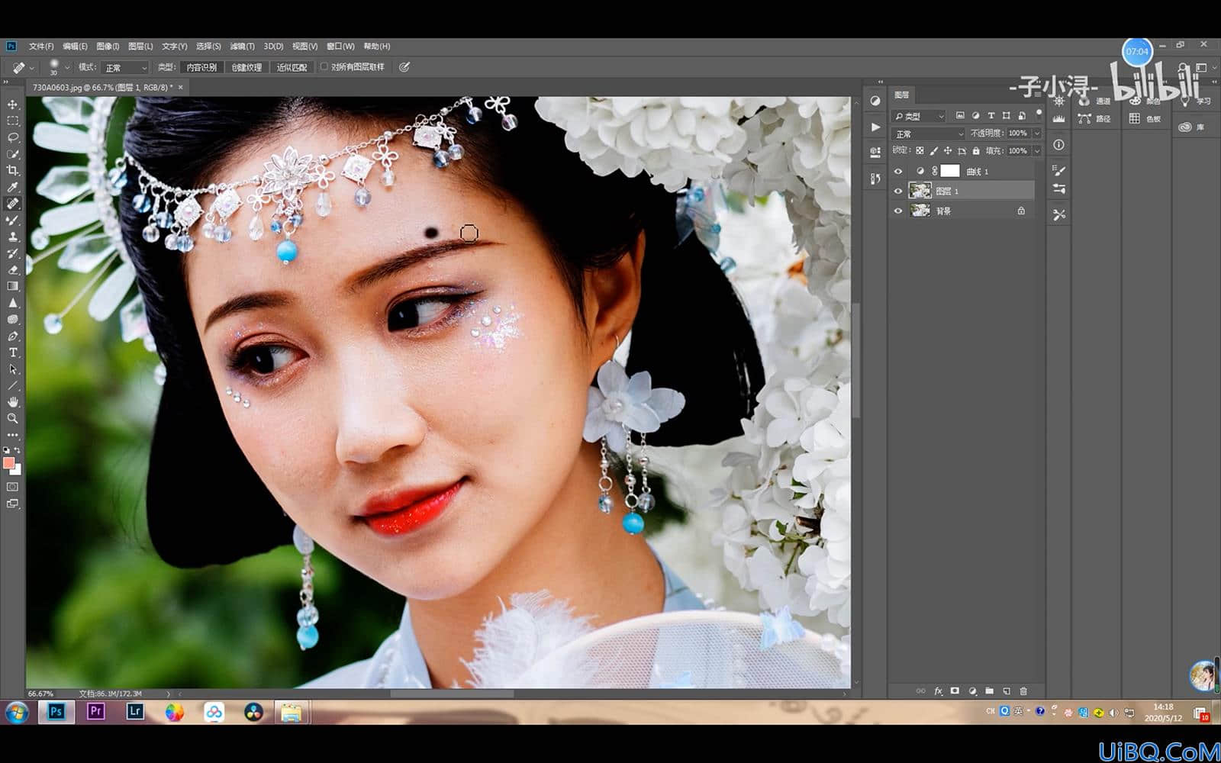Viewport: 1221px width, 763px height.
Task: Select the Lasso tool
Action: point(13,138)
